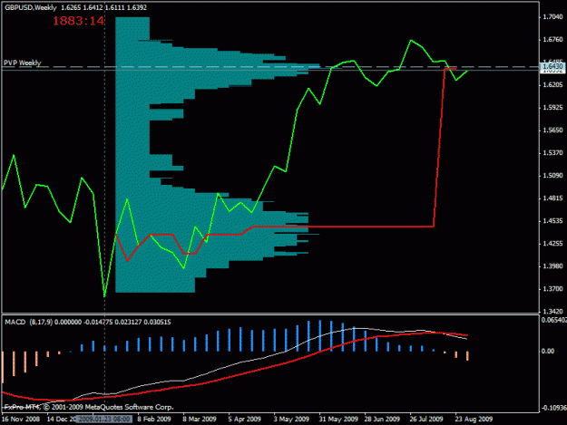
Task: Click the 1.6205 price axis label
Action: (x=552, y=84)
